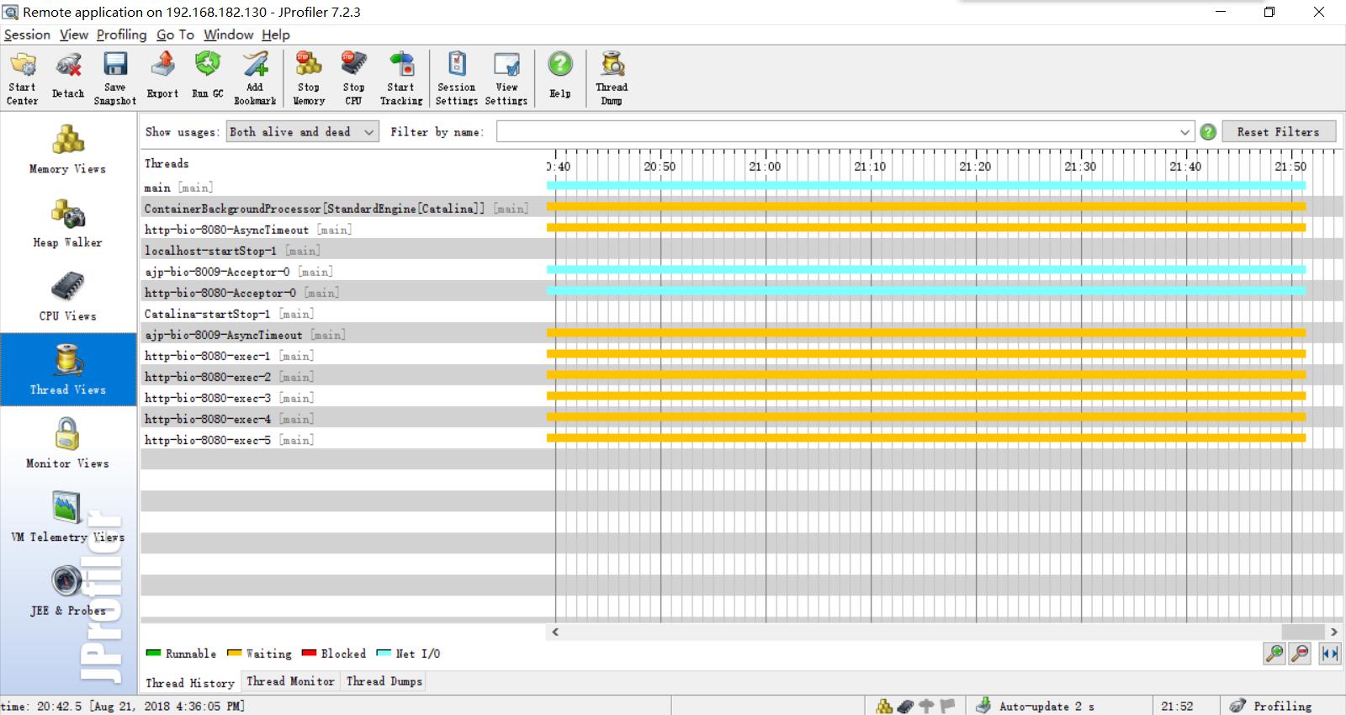Take a Thread Dump
This screenshot has width=1346, height=715.
(x=612, y=78)
